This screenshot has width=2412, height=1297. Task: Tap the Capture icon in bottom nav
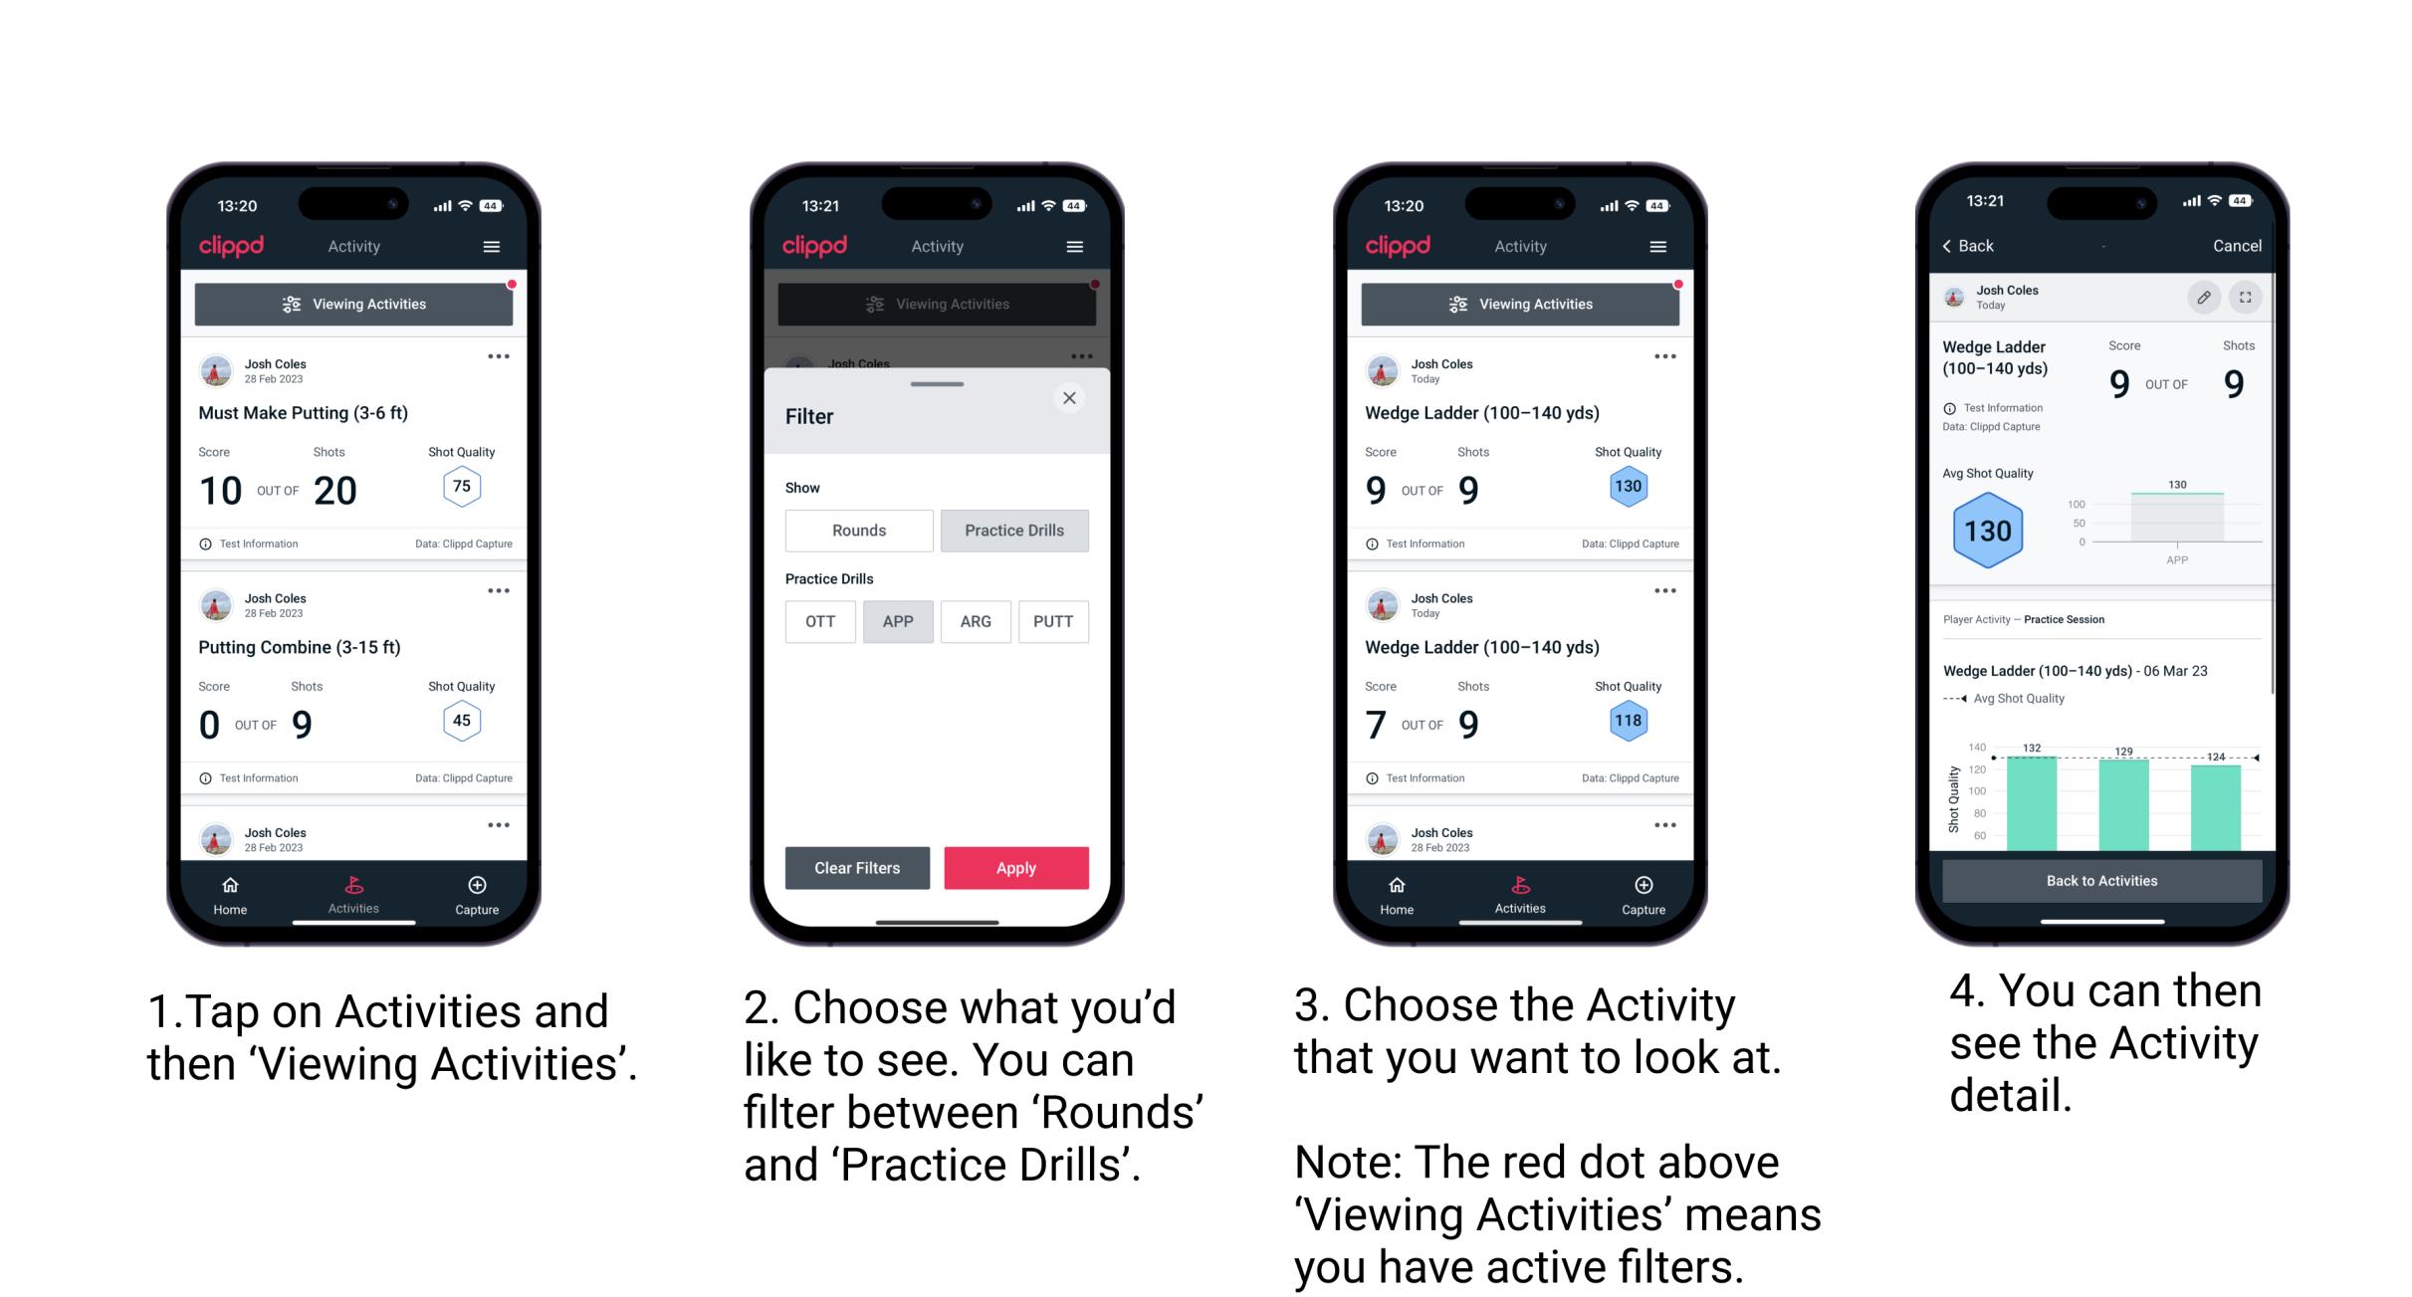coord(479,891)
